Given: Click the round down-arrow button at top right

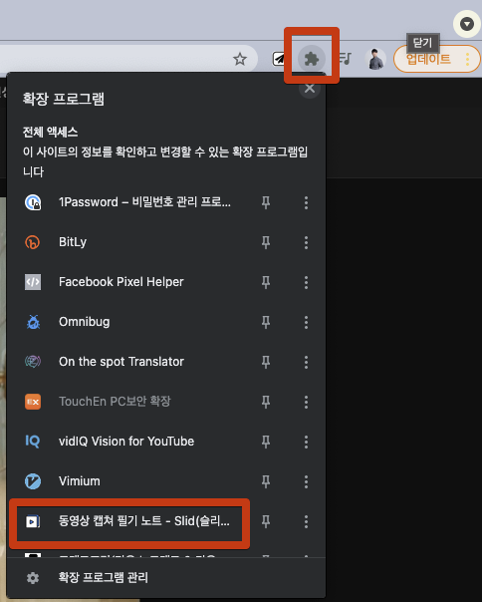Looking at the screenshot, I should pyautogui.click(x=467, y=24).
